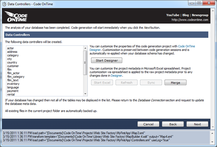
Task: Click the Designer link in the Excel paragraph
Action: click(117, 75)
